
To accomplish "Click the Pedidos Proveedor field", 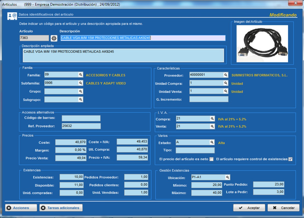I will tap(136, 177).
